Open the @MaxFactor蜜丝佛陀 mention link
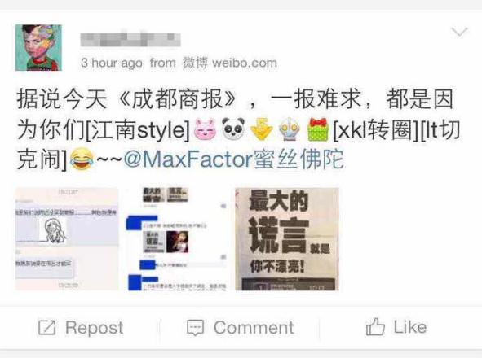The height and width of the screenshot is (358, 482). point(233,159)
